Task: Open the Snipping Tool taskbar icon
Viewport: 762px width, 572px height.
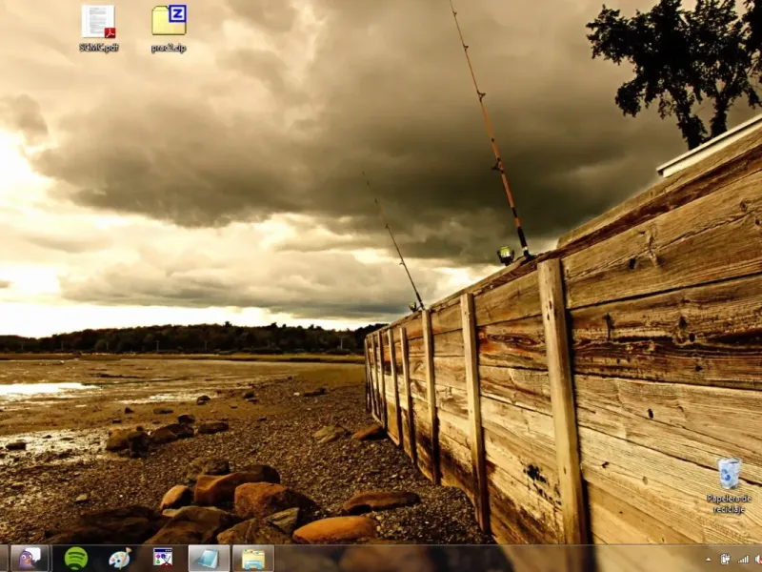Action: point(163,558)
